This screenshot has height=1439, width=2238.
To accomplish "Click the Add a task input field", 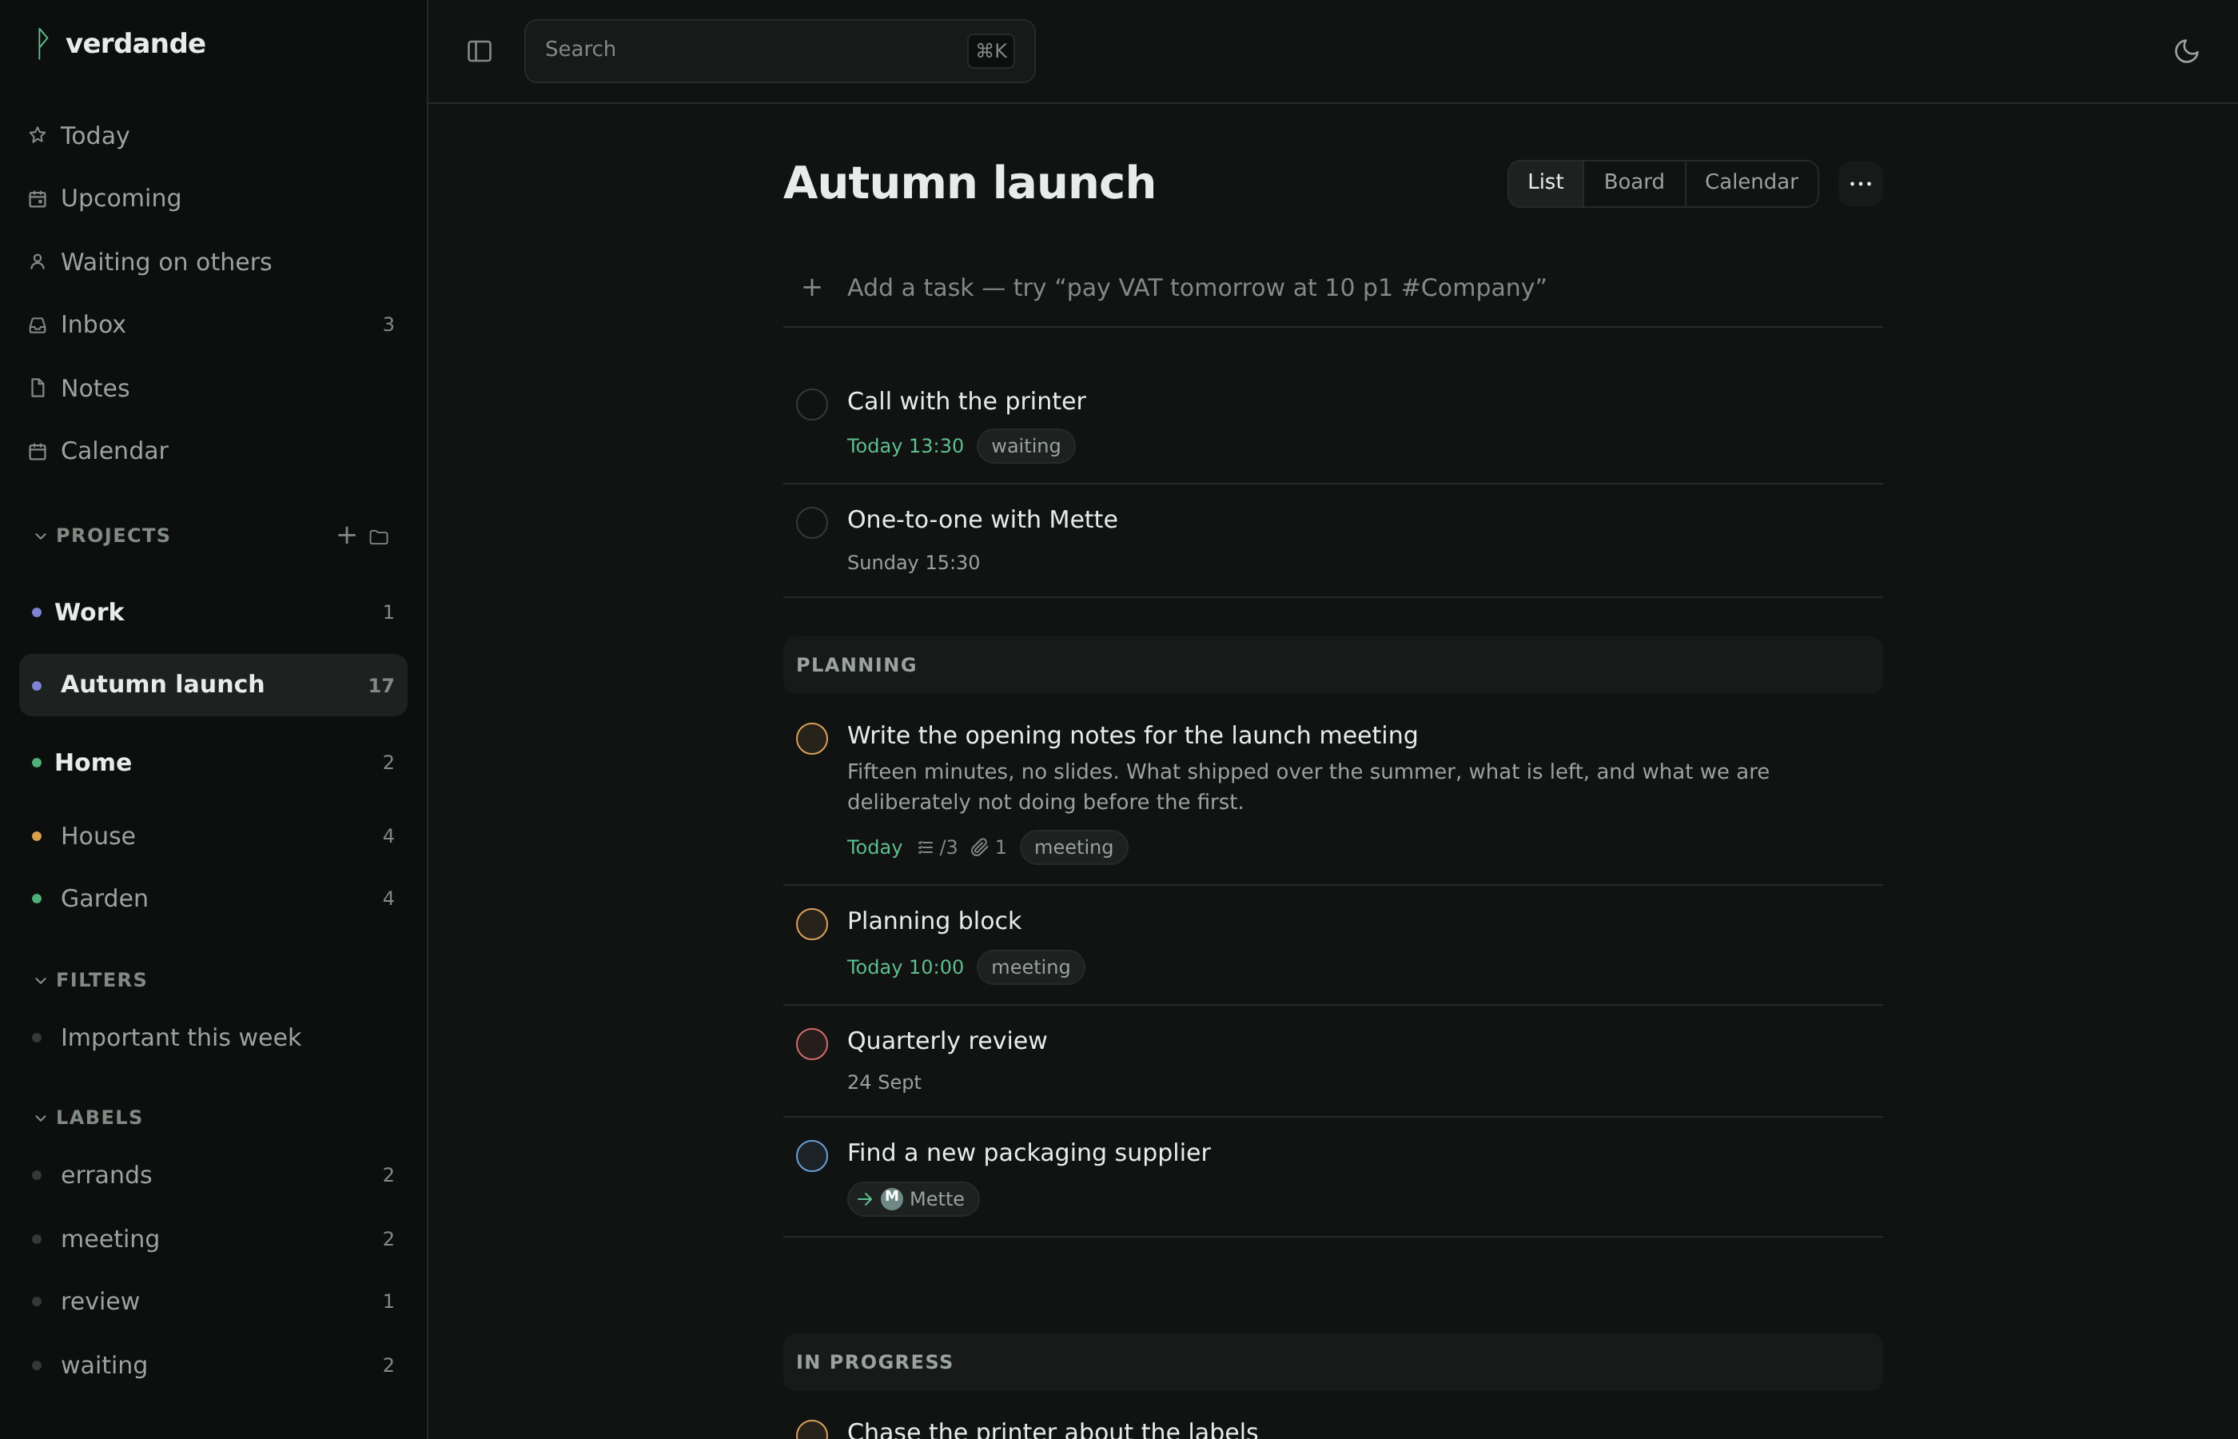I will pos(1332,288).
